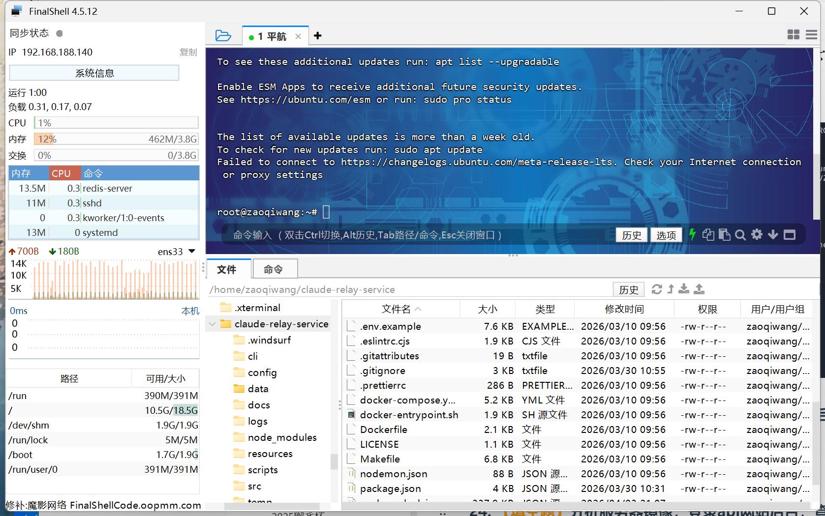825x516 pixels.
Task: Open terminal settings gear icon
Action: 757,234
